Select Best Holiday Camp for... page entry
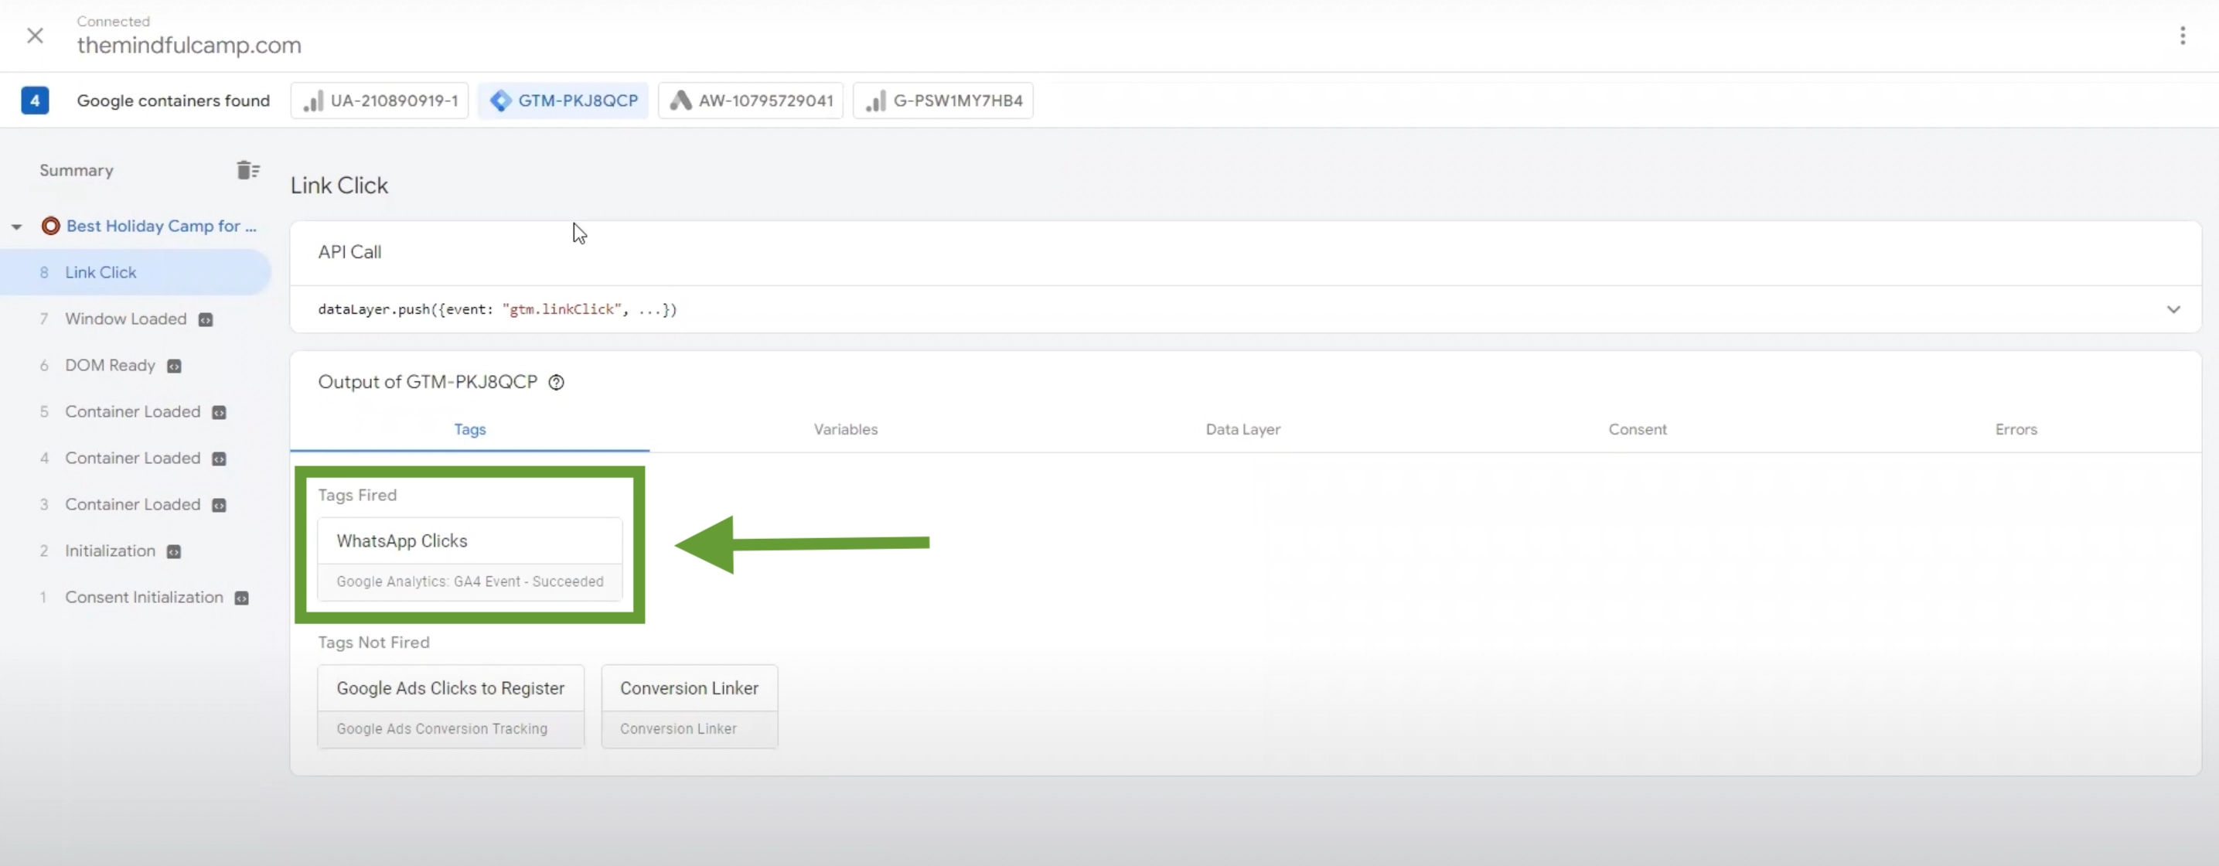The height and width of the screenshot is (866, 2219). pos(161,226)
